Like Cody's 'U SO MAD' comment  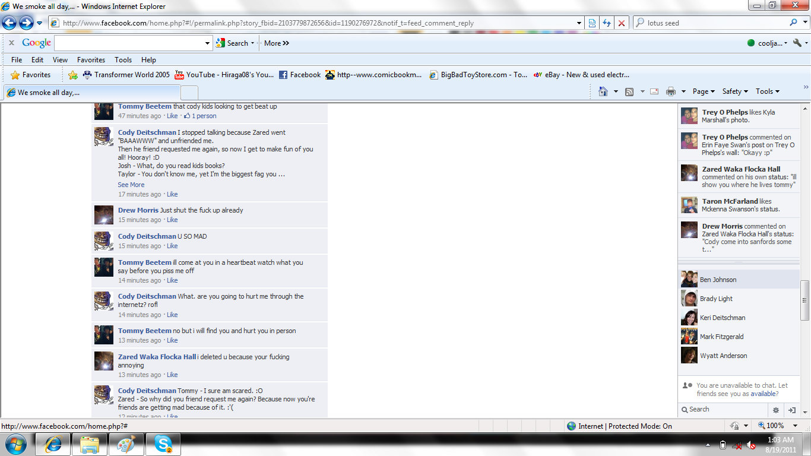(x=172, y=246)
